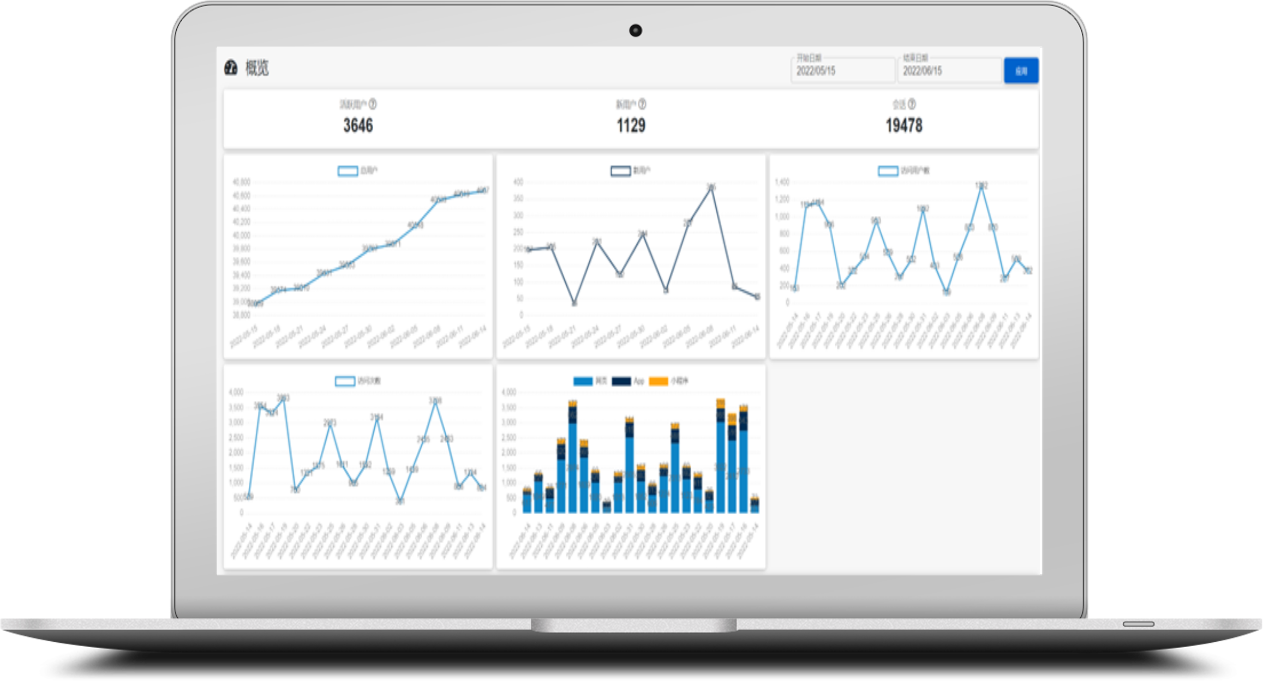Screen dimensions: 1263x681
Task: Select the start date field 2022/05/15
Action: (843, 70)
